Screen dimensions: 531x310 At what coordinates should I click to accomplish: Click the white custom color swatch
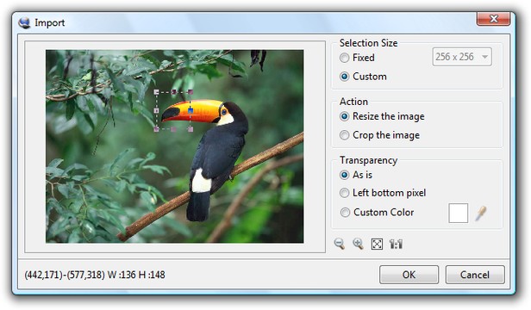(x=459, y=214)
